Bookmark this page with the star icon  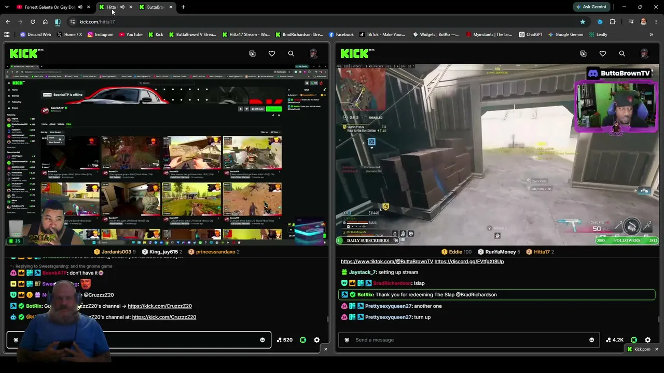point(583,22)
